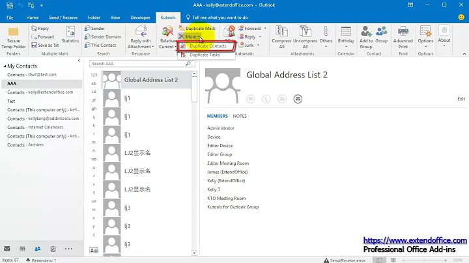
Task: Click the Group contact icon
Action: click(x=381, y=35)
